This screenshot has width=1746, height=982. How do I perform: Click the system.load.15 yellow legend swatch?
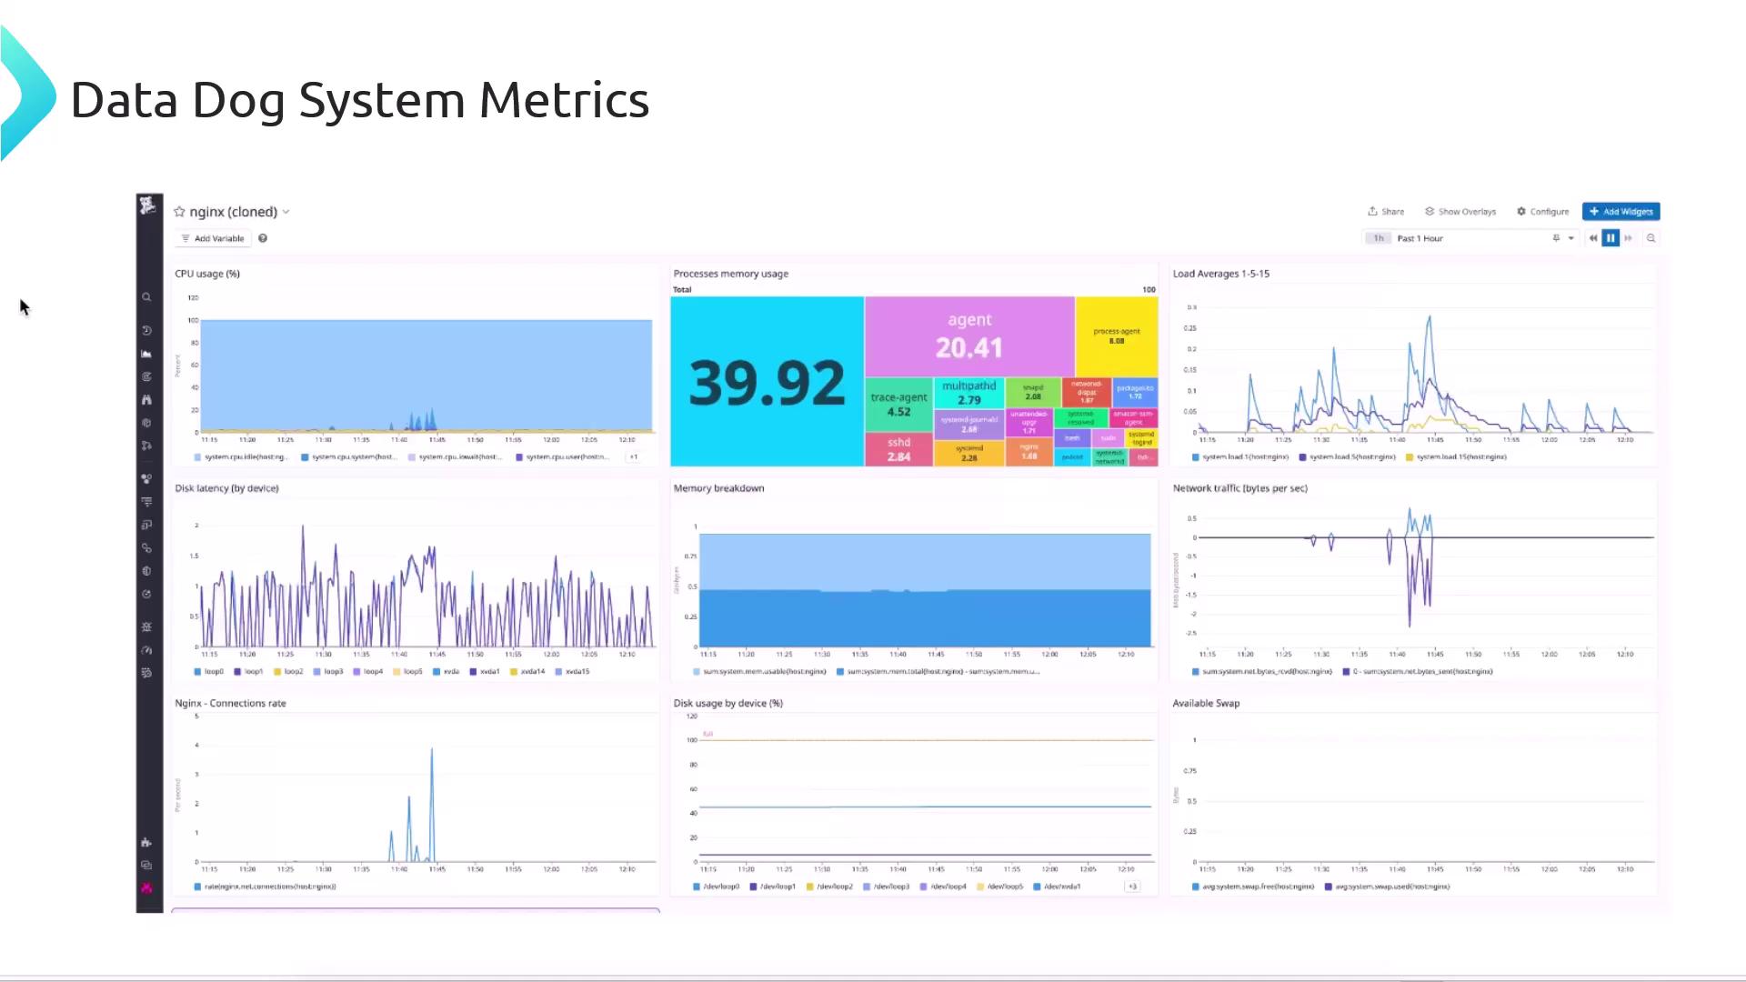(1410, 457)
